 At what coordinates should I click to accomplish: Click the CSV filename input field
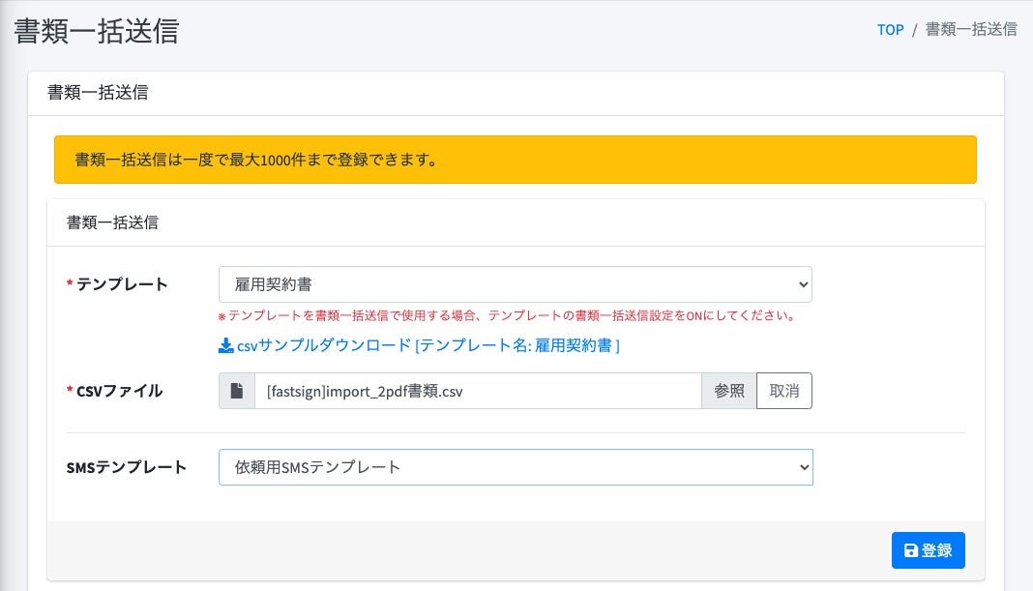coord(477,391)
